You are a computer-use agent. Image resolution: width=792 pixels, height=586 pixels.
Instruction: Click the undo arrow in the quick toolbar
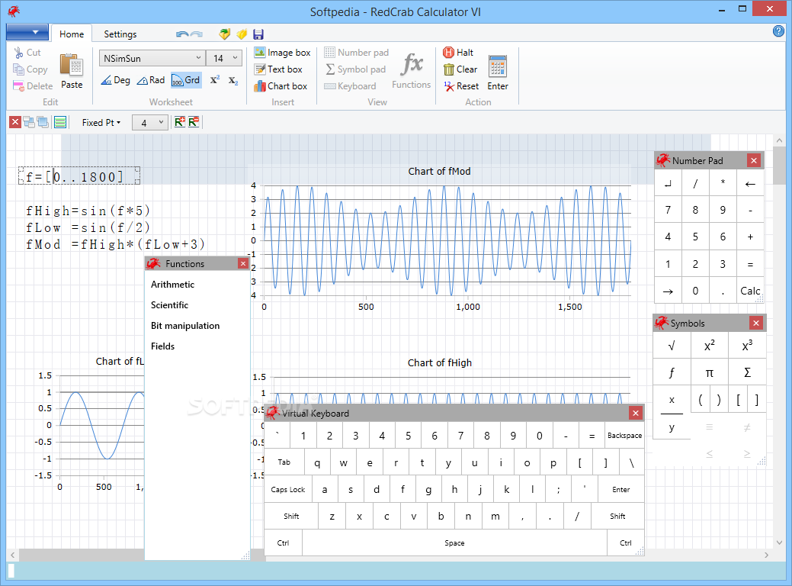[x=182, y=34]
